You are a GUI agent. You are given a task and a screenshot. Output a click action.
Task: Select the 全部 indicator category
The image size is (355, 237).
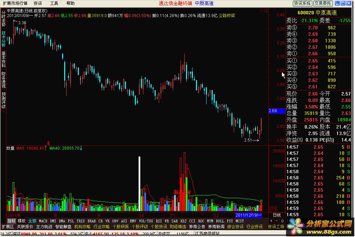(32, 221)
